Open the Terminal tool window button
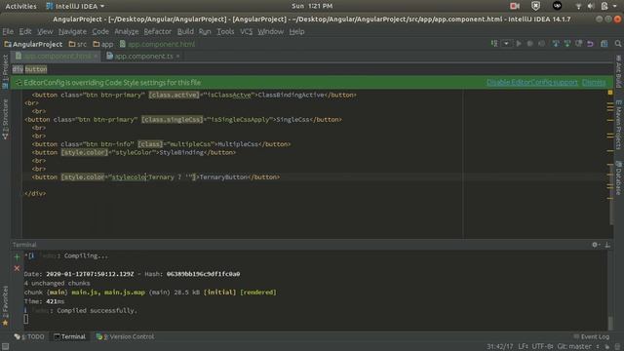 (x=69, y=336)
